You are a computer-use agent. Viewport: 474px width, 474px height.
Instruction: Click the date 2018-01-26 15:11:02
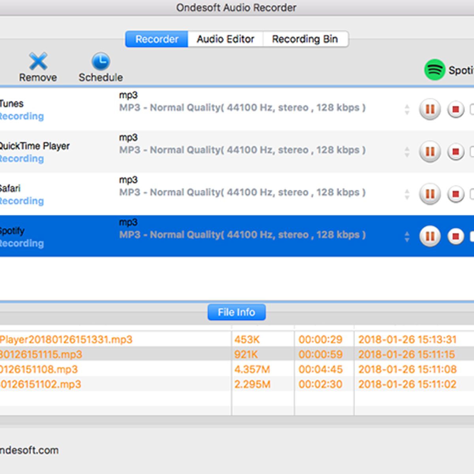tap(407, 384)
